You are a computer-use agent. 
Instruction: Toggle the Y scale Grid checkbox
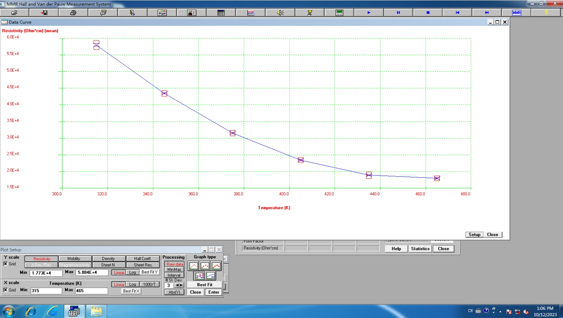point(5,264)
